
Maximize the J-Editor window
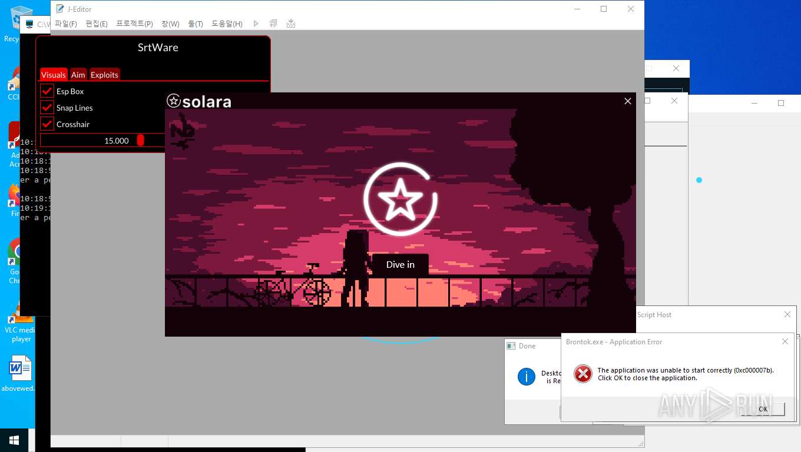pos(604,9)
